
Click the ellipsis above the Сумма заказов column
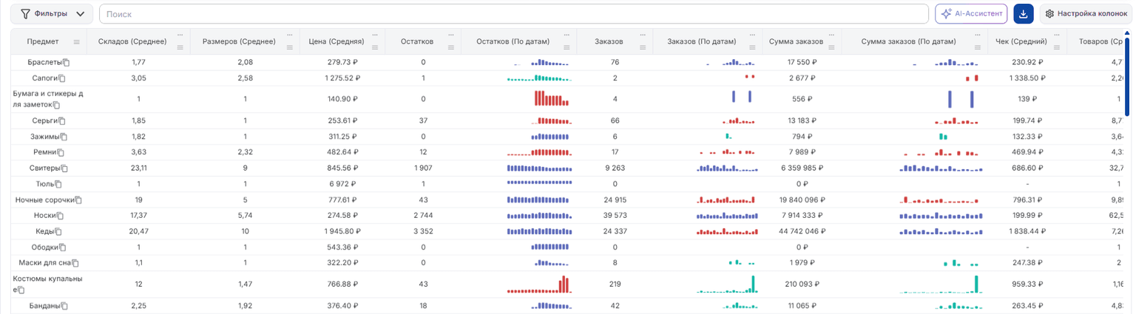832,35
